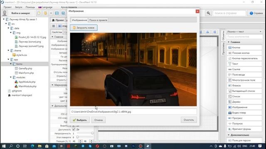
Task: Select the Кнопка-переключатель component
Action: pyautogui.click(x=244, y=58)
